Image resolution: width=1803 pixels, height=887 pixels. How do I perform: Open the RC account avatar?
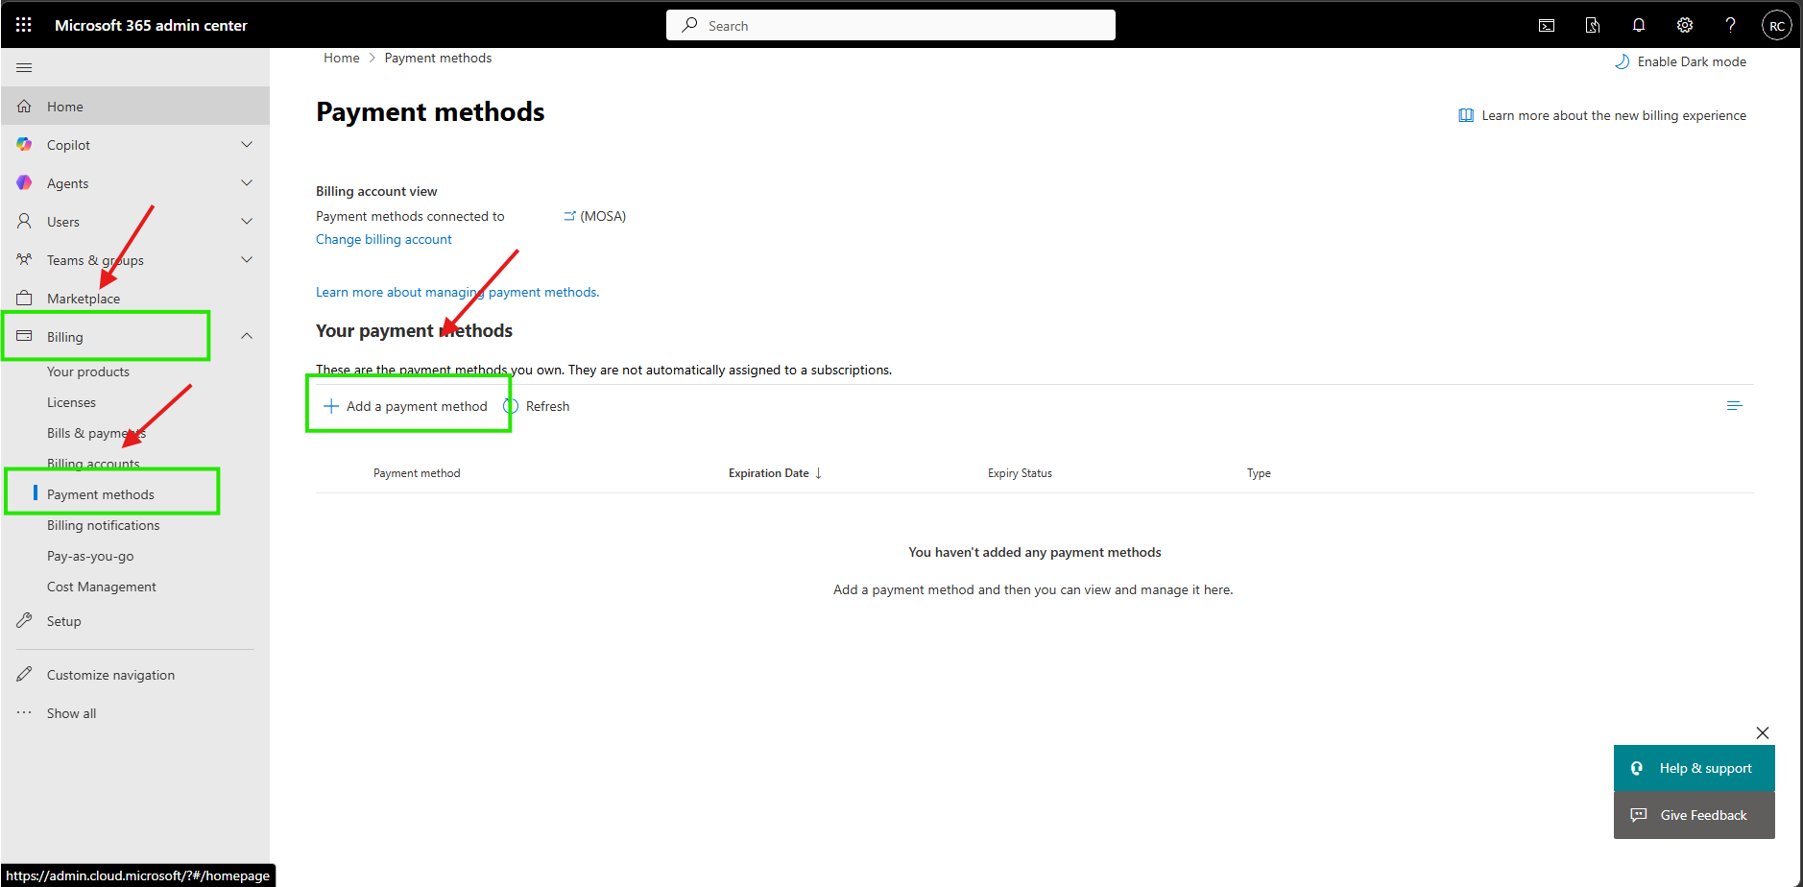point(1777,25)
